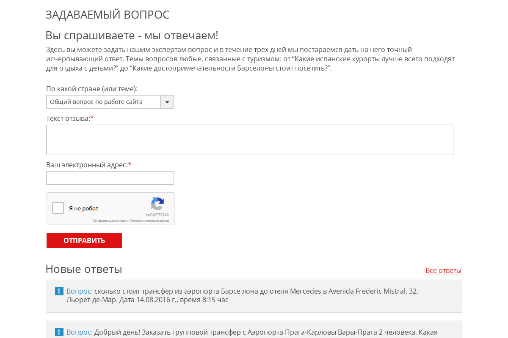Open the "Все ответы" link

pos(443,270)
